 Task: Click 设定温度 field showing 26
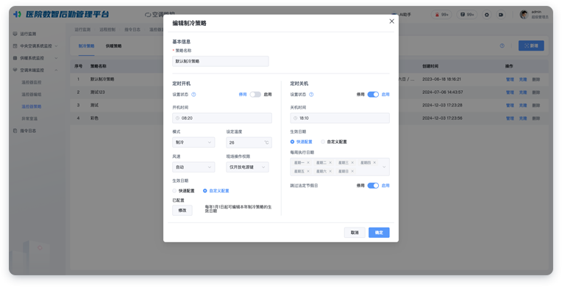(249, 142)
